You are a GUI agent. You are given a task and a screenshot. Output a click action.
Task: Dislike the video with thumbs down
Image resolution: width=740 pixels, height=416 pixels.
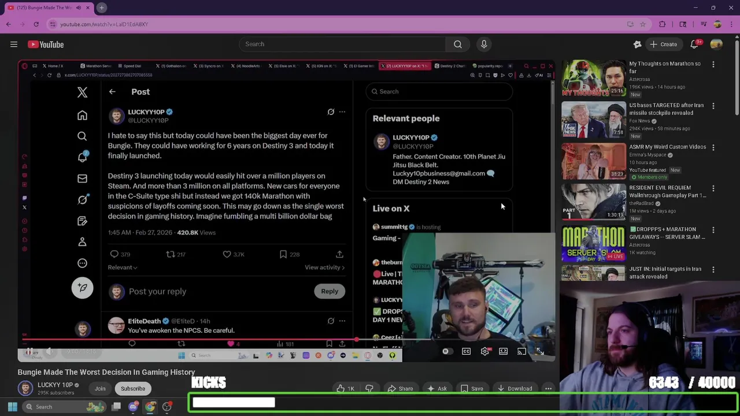(x=369, y=389)
